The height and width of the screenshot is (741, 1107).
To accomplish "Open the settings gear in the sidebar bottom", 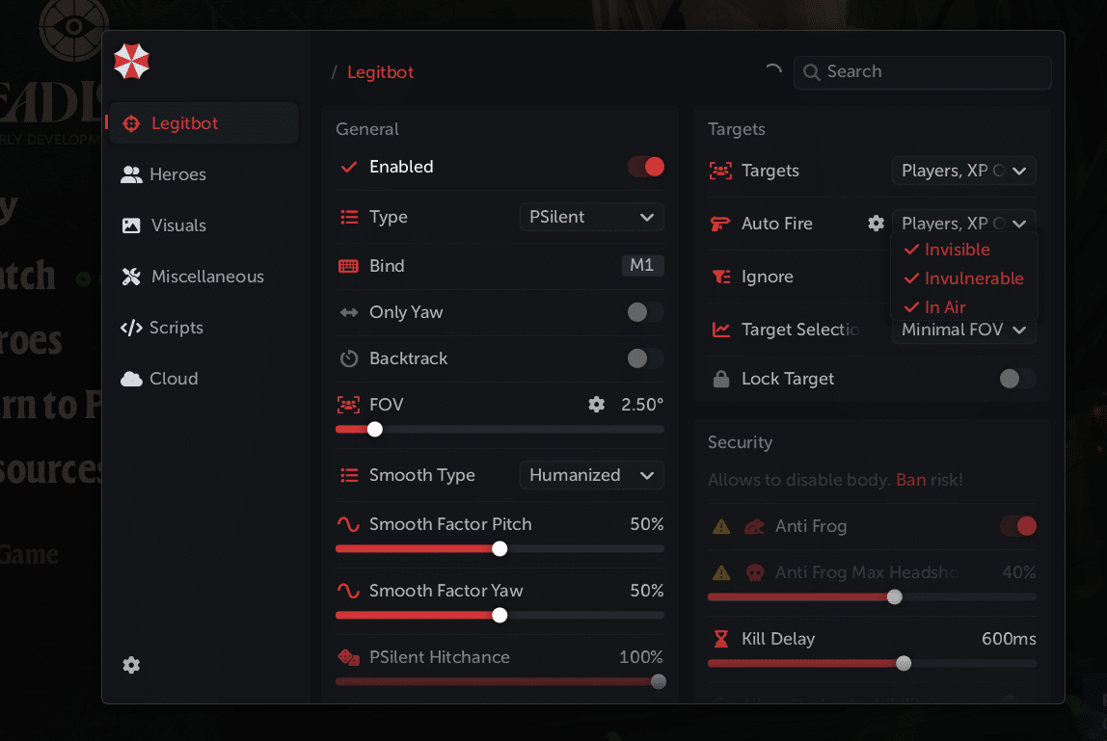I will [x=131, y=665].
